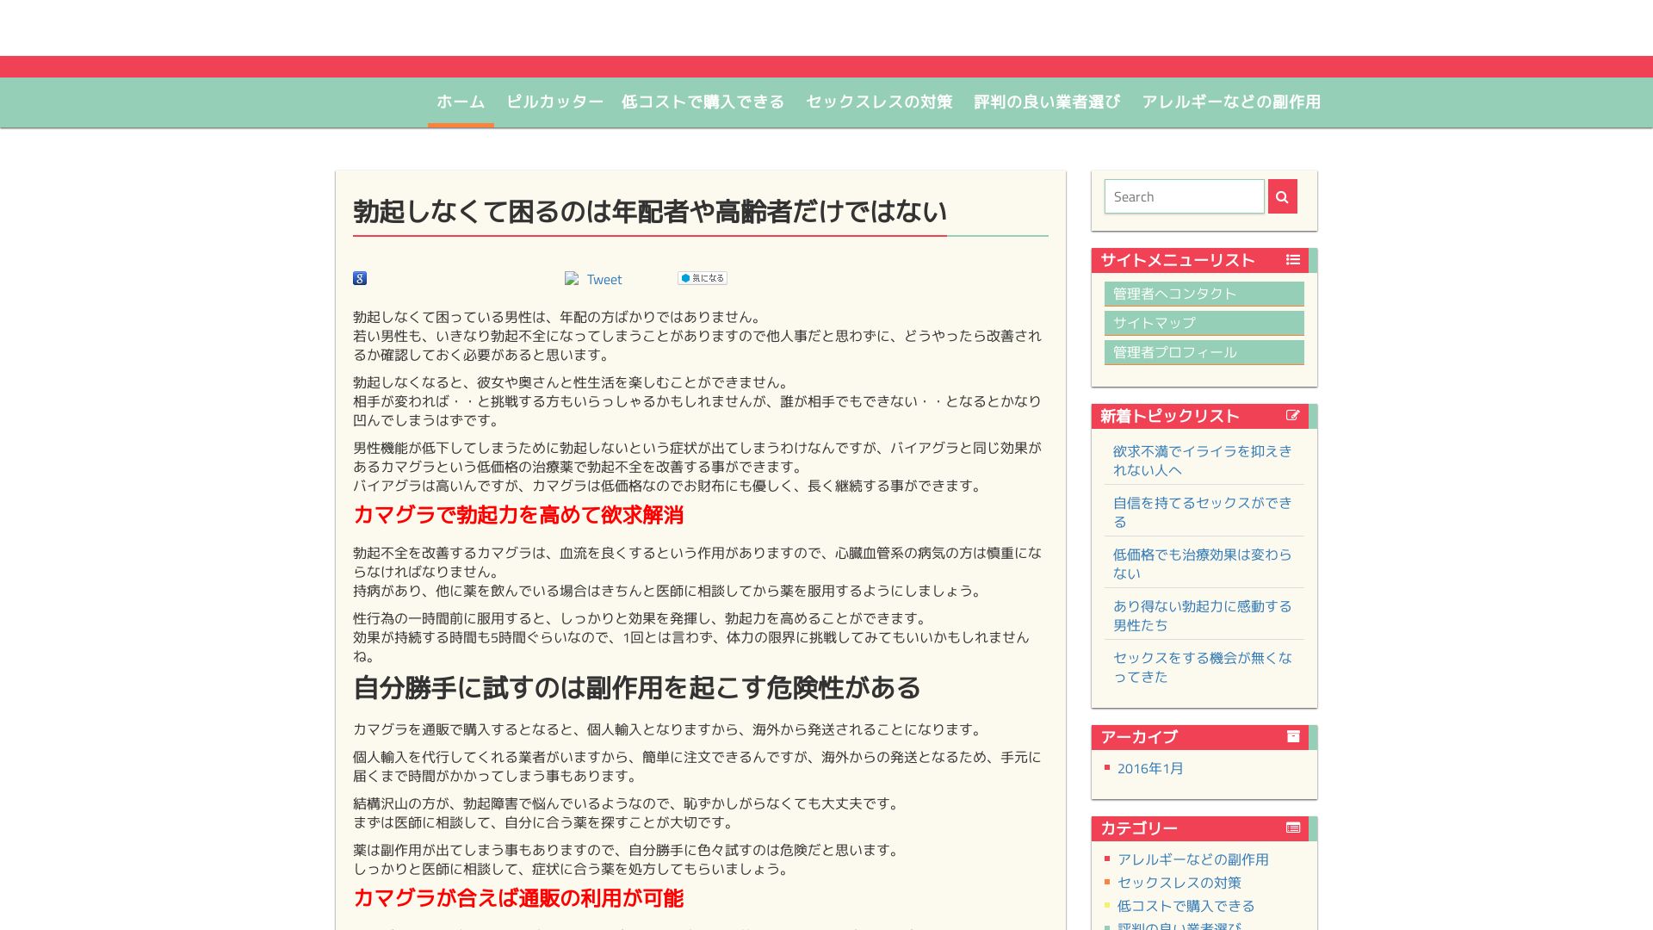Click the Tweet share link
Image resolution: width=1653 pixels, height=930 pixels.
[x=604, y=280]
